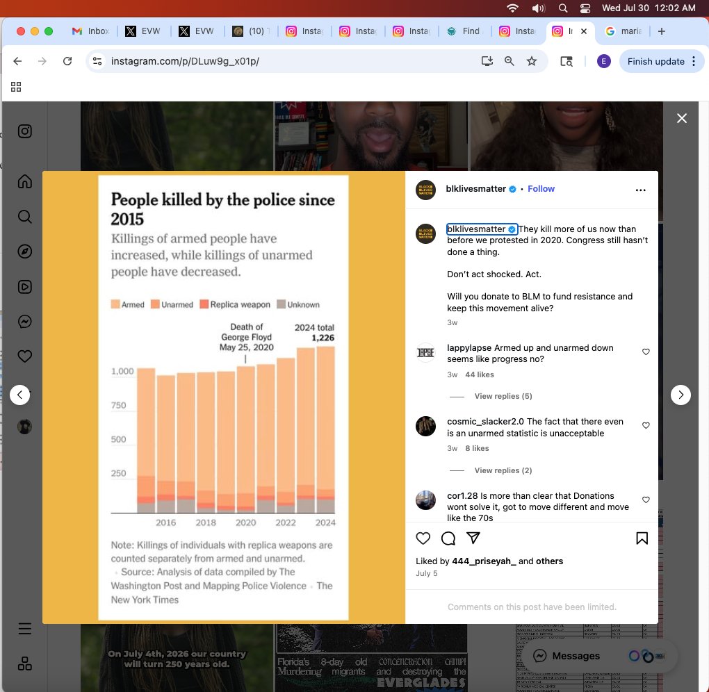Open post options three-dot menu

click(x=640, y=190)
